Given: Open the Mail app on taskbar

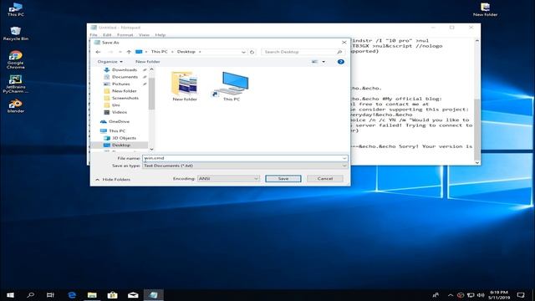Looking at the screenshot, I should [133, 295].
